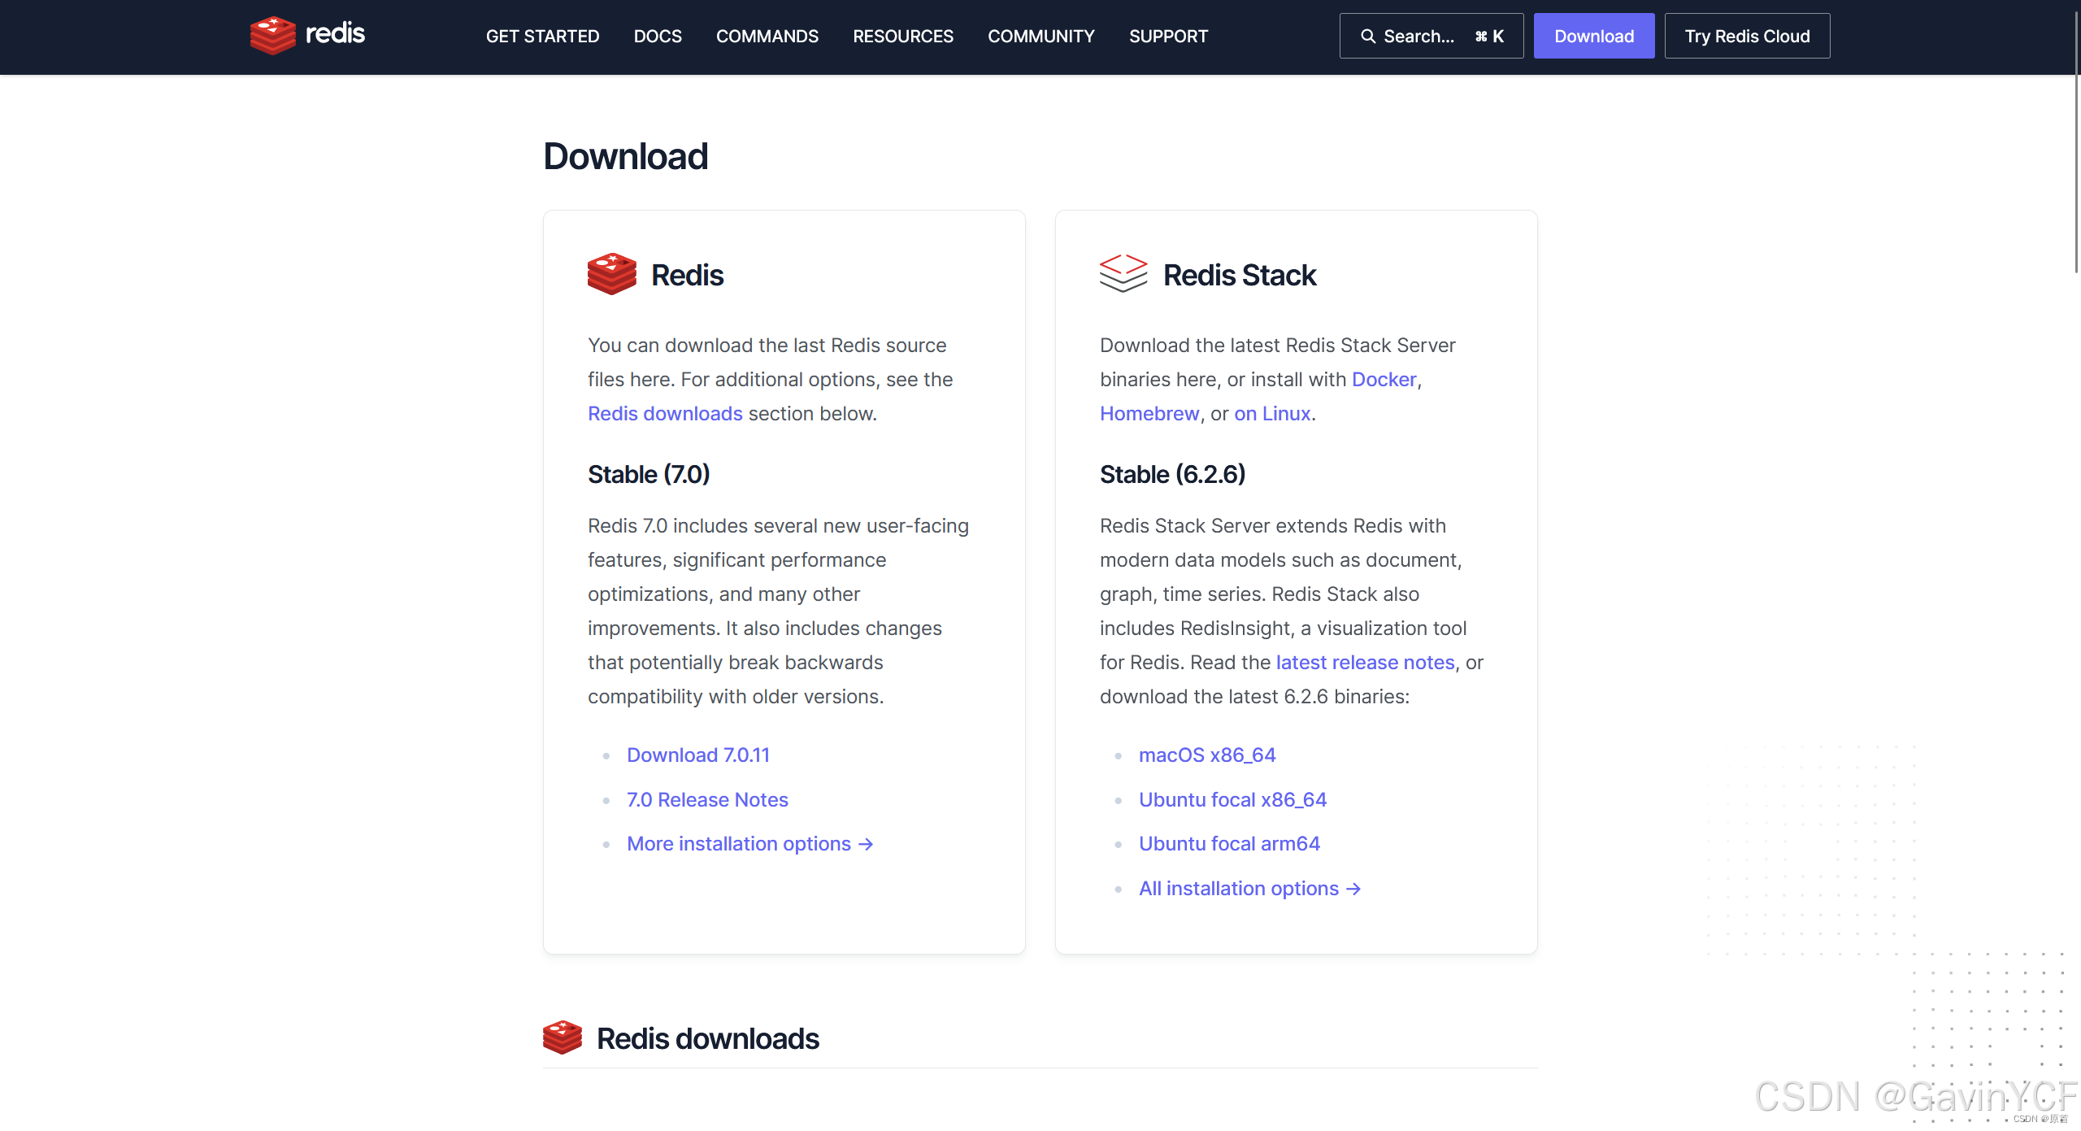2081x1131 pixels.
Task: Click inside the search input field
Action: coord(1431,36)
